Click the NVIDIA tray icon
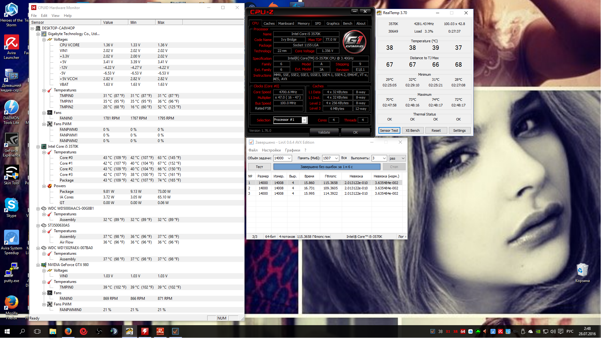The image size is (601, 338). click(538, 331)
